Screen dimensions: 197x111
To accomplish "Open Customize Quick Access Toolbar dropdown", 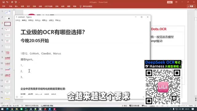I will coord(19,2).
